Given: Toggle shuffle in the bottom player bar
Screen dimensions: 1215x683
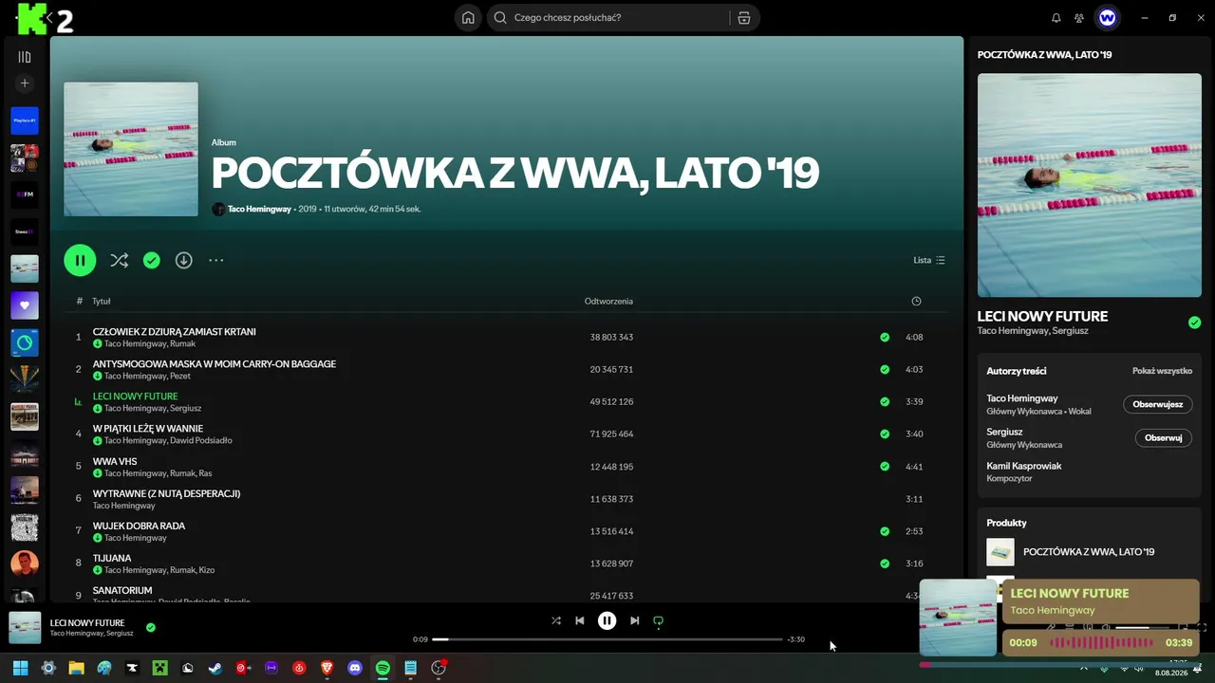Looking at the screenshot, I should click(556, 621).
